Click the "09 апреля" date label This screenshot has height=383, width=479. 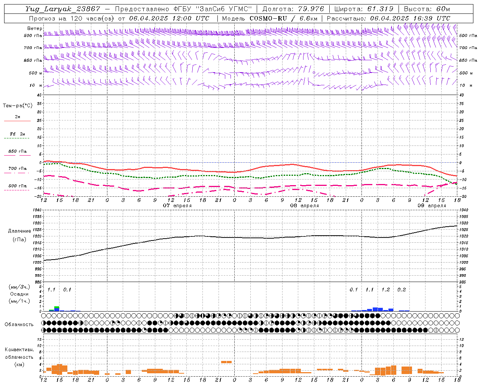coord(432,206)
